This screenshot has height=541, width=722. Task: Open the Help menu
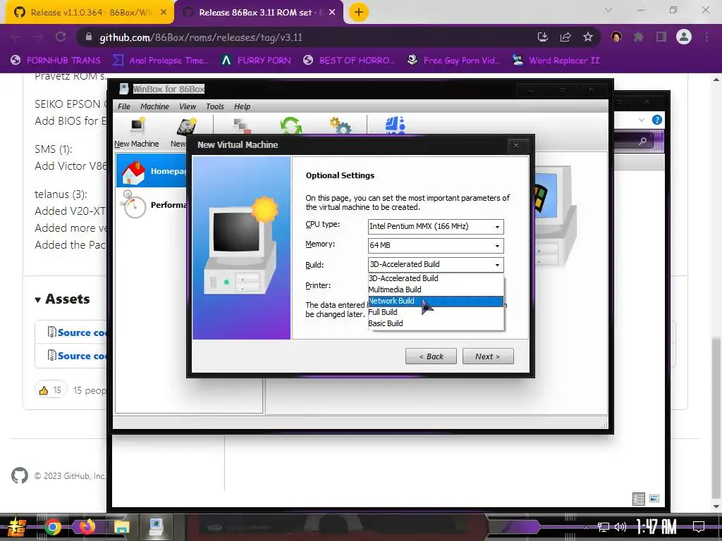pyautogui.click(x=243, y=106)
